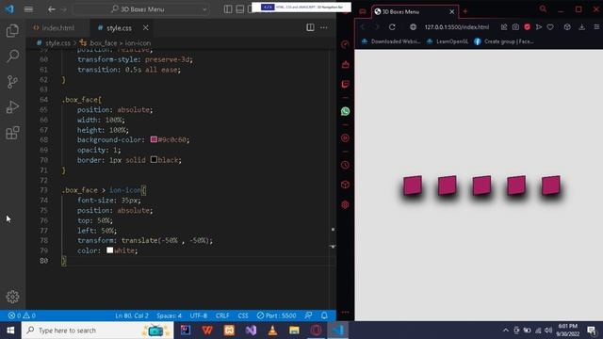Add the page to bookmarks heart
The width and height of the screenshot is (603, 339).
point(550,27)
